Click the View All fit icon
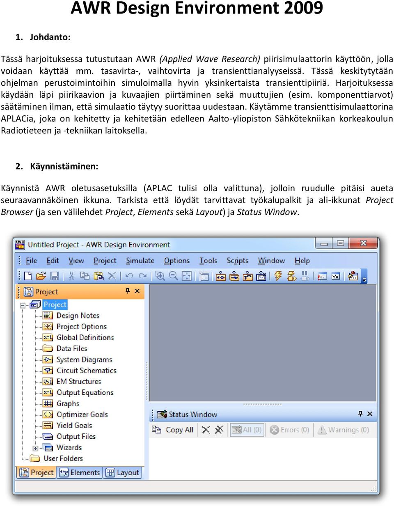 pos(187,276)
